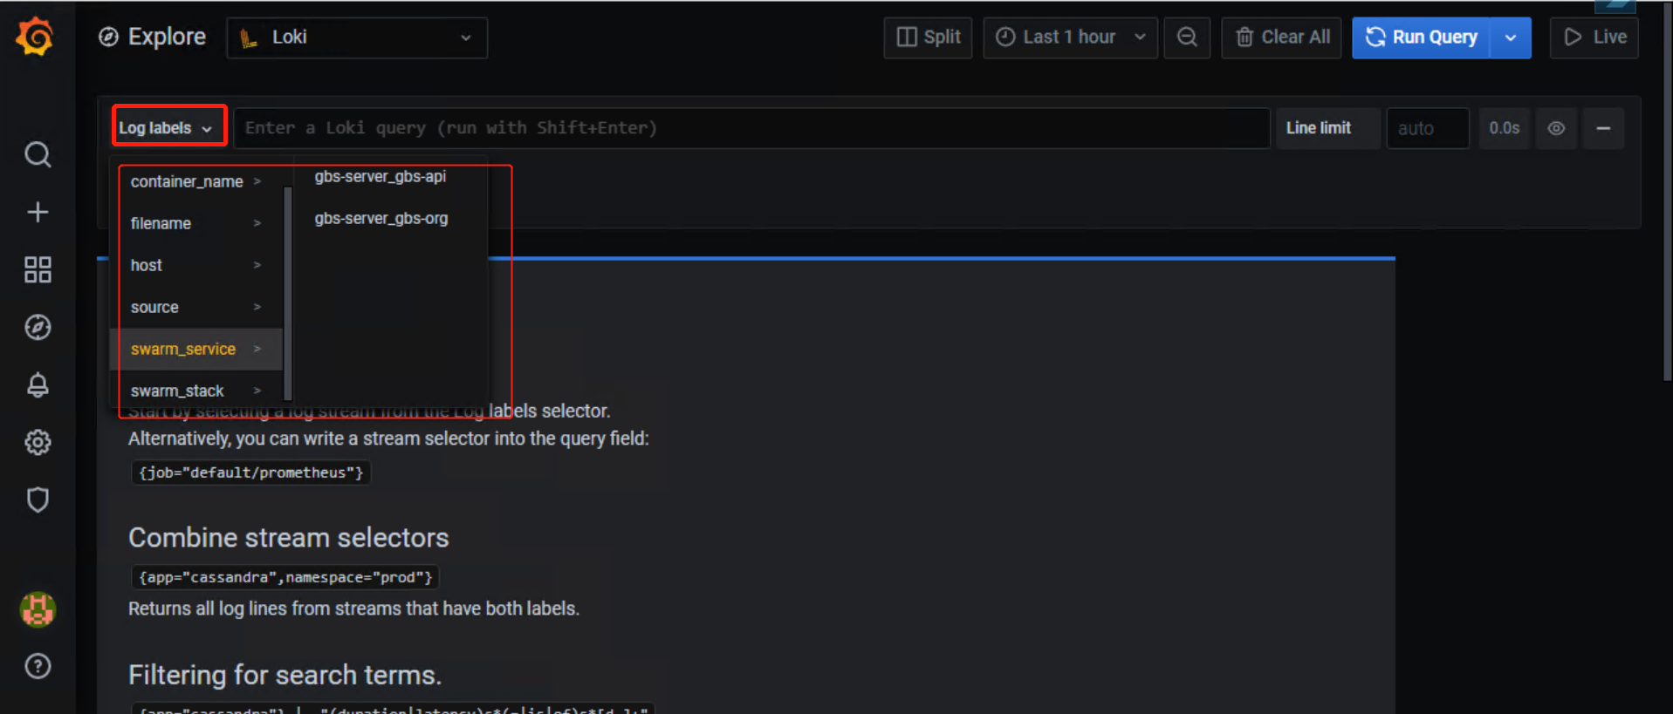
Task: Open the Server Admin shield icon
Action: click(38, 500)
